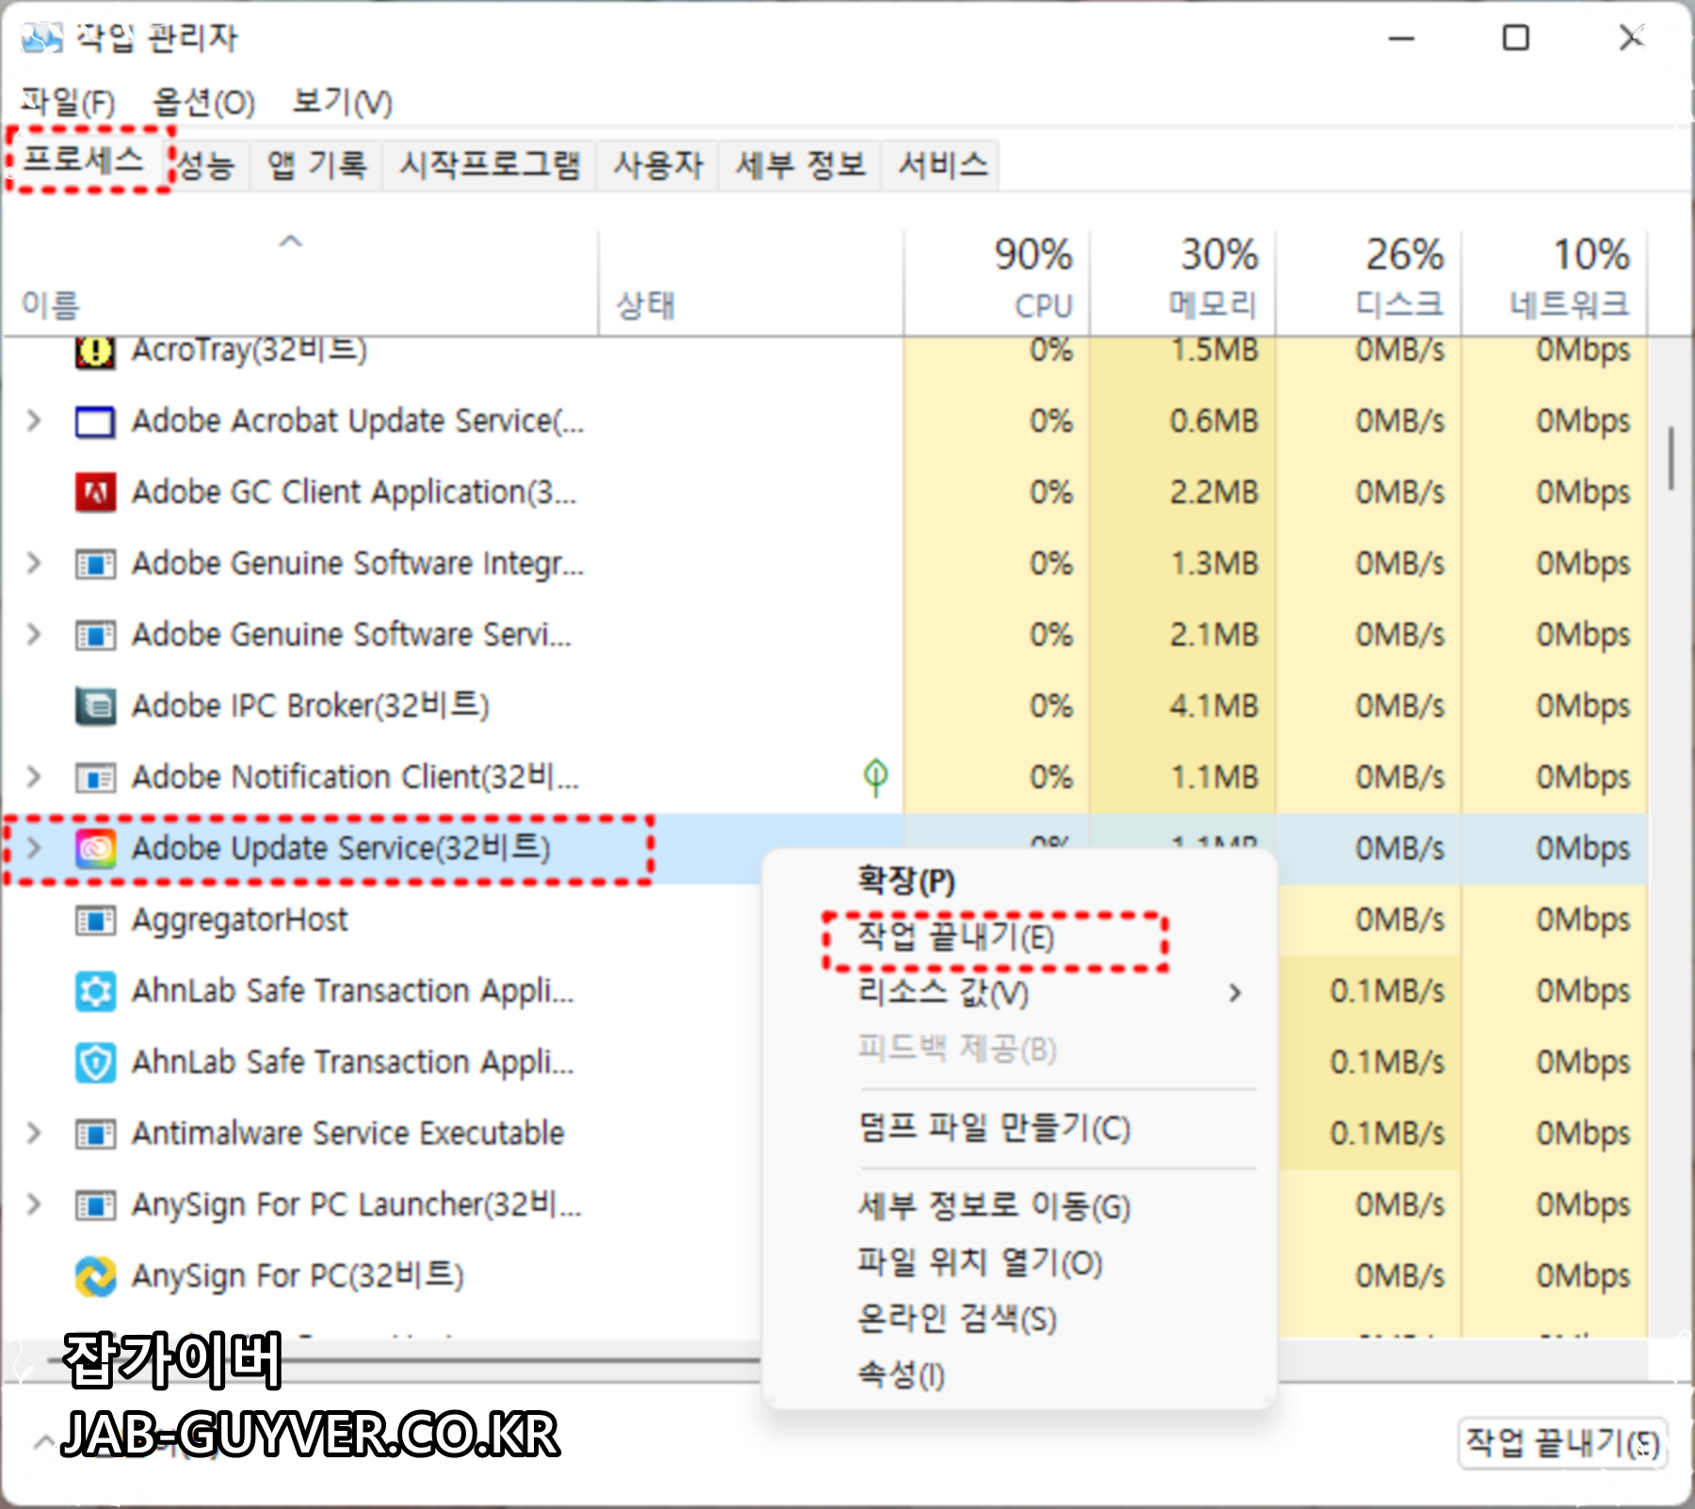Click the sort arrow above the 이름 column
The width and height of the screenshot is (1695, 1509).
point(291,241)
